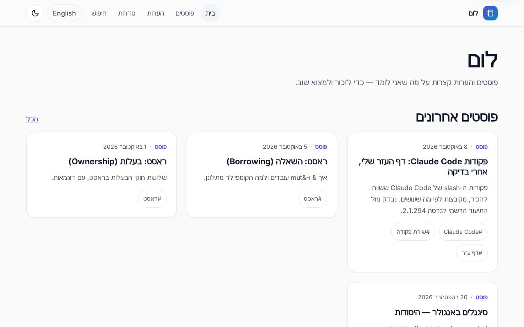Click the site tagline under the heading
Image resolution: width=524 pixels, height=327 pixels.
point(397,83)
